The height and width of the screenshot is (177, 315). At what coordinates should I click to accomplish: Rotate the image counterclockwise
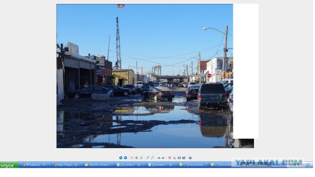click(163, 158)
